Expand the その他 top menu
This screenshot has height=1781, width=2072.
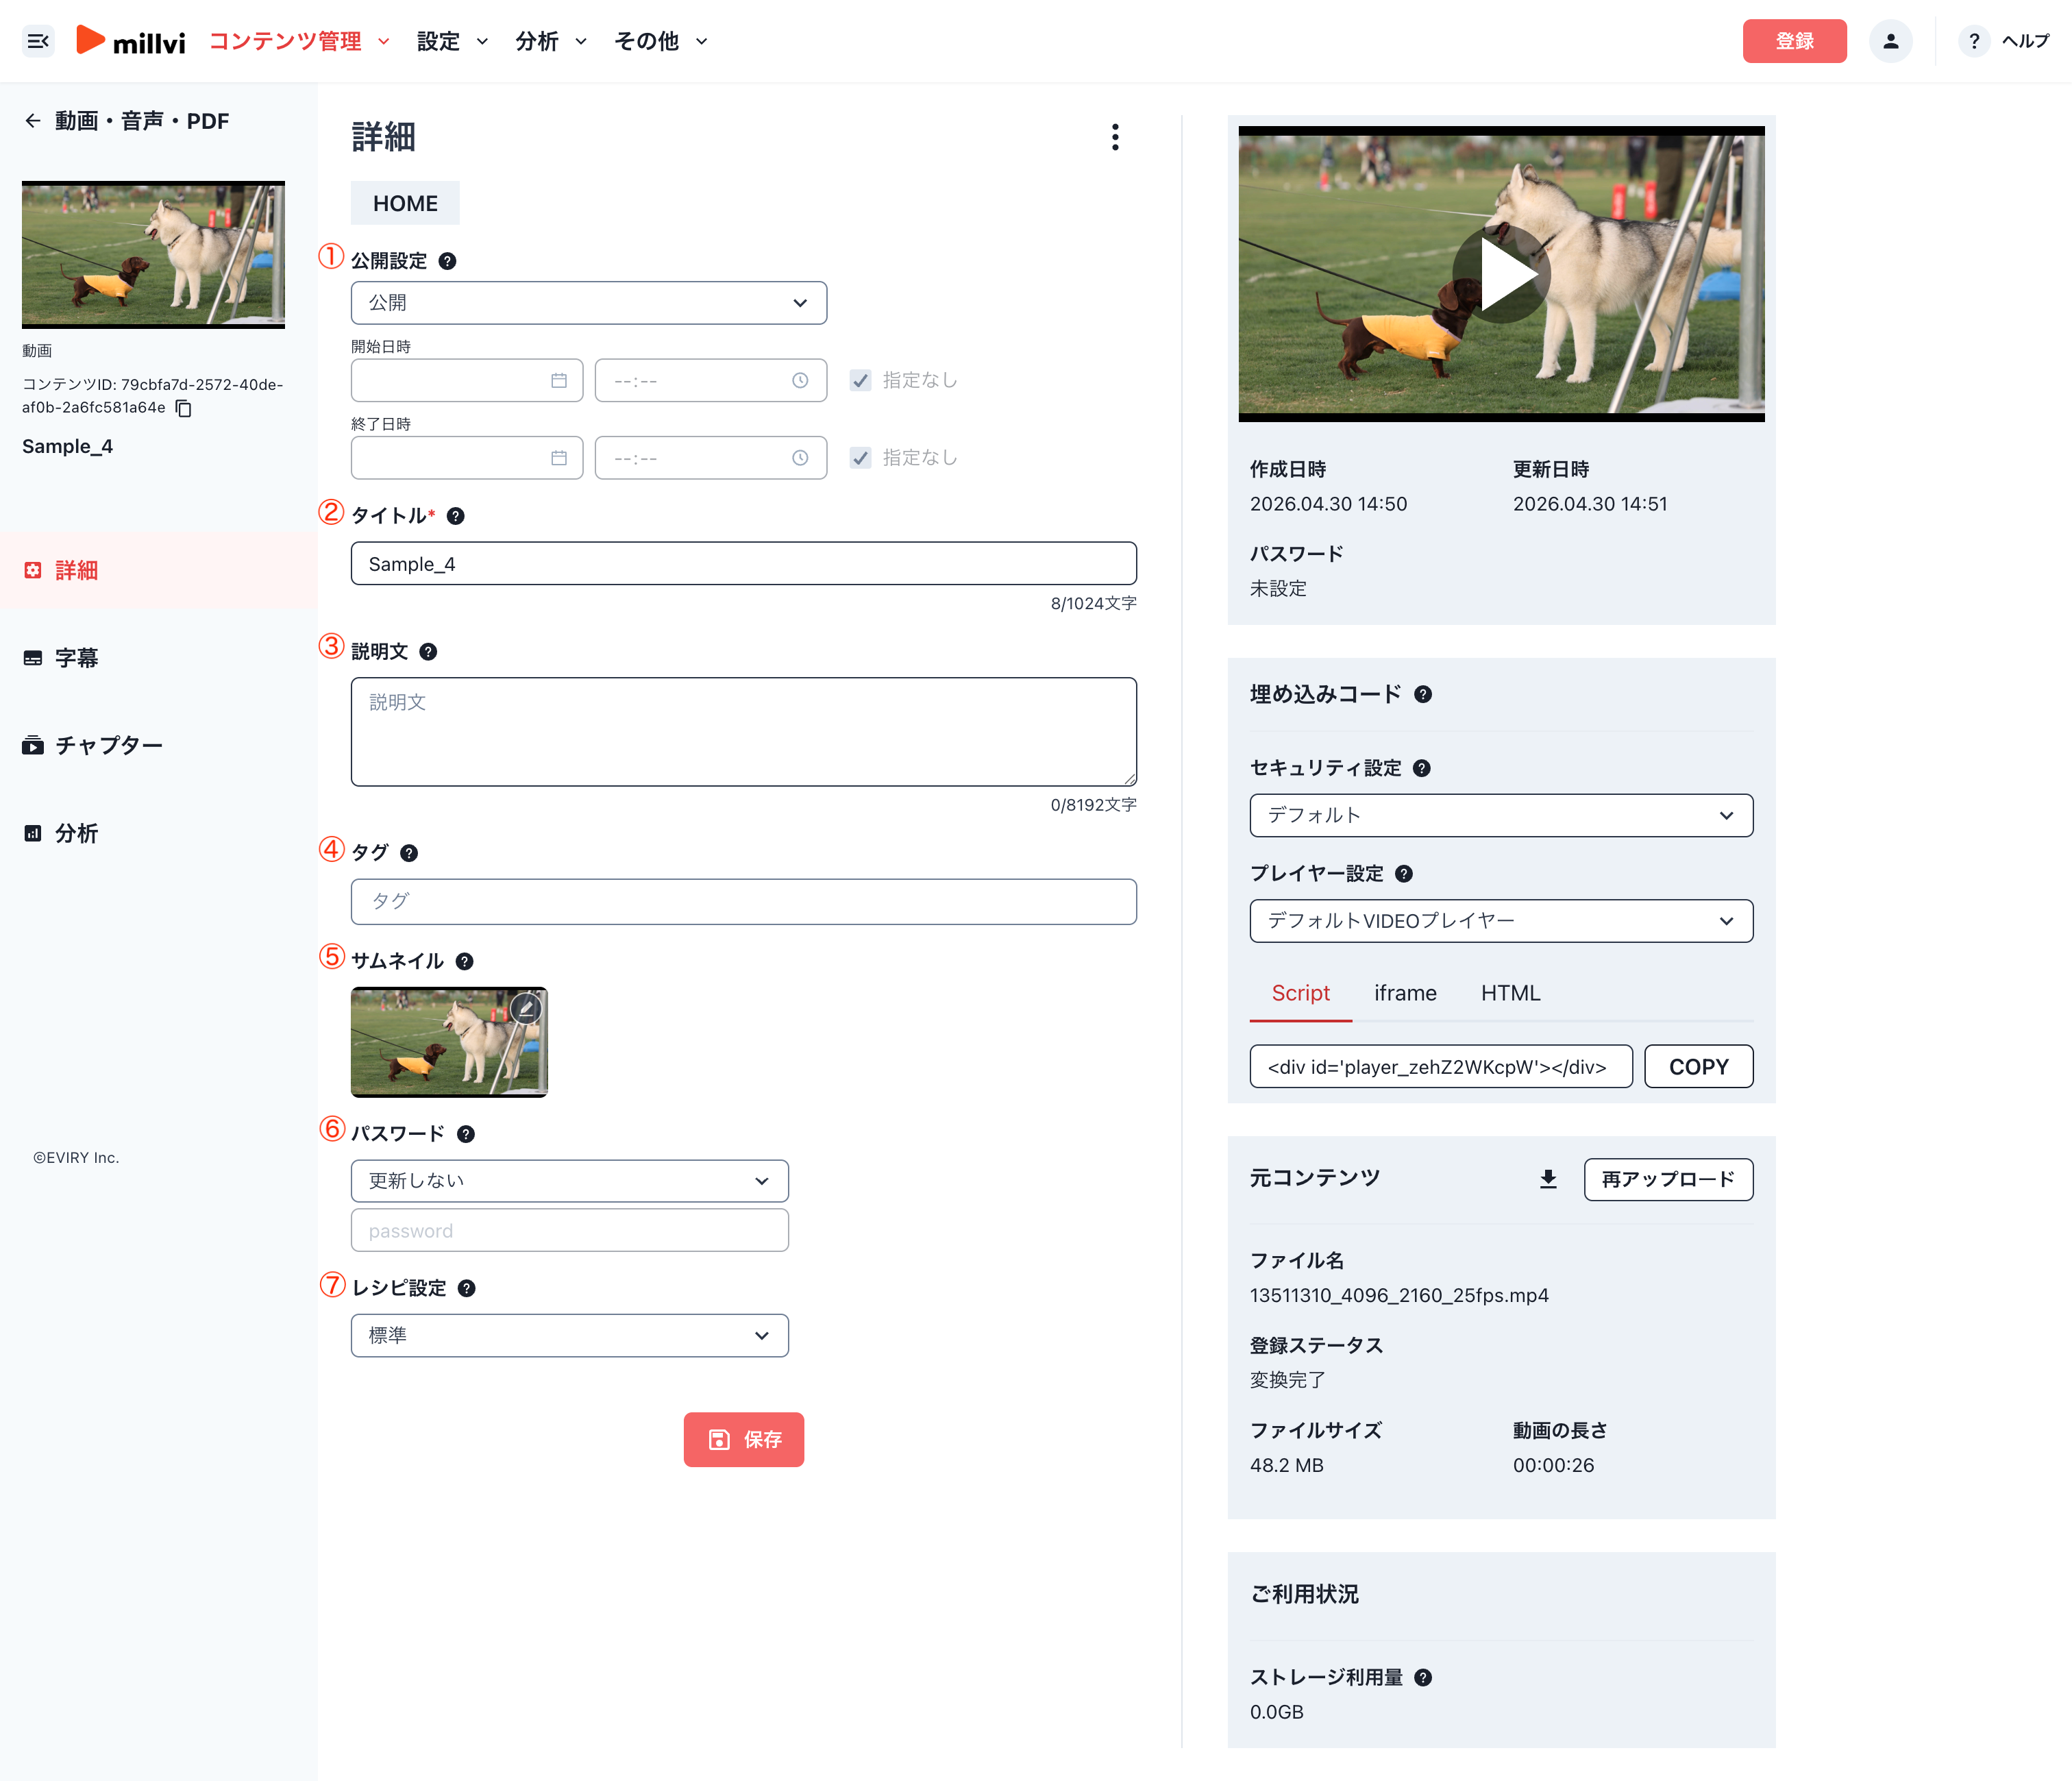661,41
